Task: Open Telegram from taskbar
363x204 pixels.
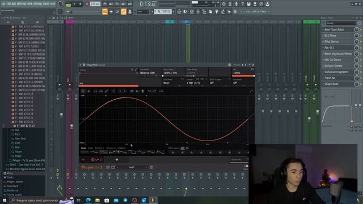Action: (x=125, y=200)
